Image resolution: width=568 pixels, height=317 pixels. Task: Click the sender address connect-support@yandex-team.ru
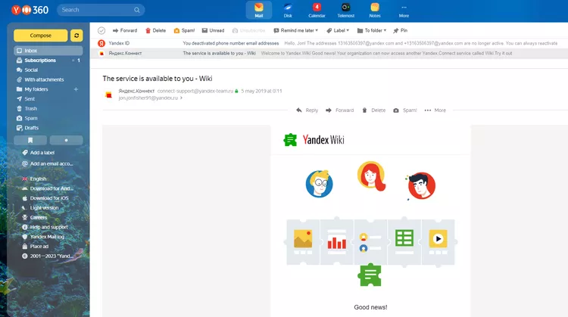pos(195,92)
